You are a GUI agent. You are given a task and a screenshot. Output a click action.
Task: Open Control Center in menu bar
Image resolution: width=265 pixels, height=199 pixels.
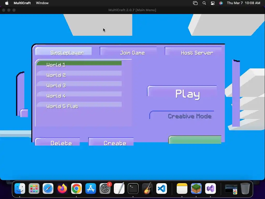pos(213,3)
